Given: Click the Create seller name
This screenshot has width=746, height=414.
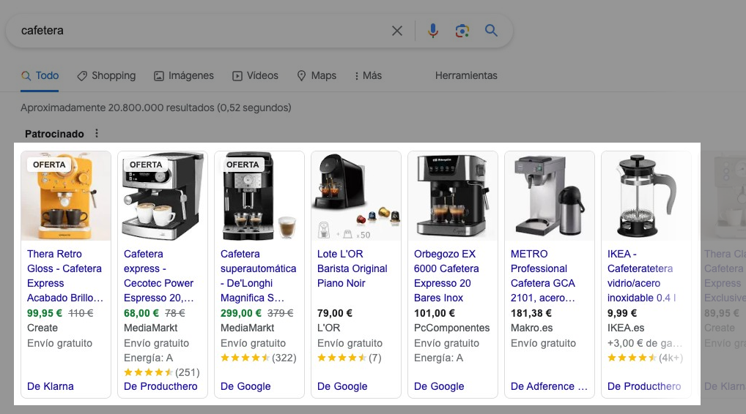Looking at the screenshot, I should click(43, 328).
